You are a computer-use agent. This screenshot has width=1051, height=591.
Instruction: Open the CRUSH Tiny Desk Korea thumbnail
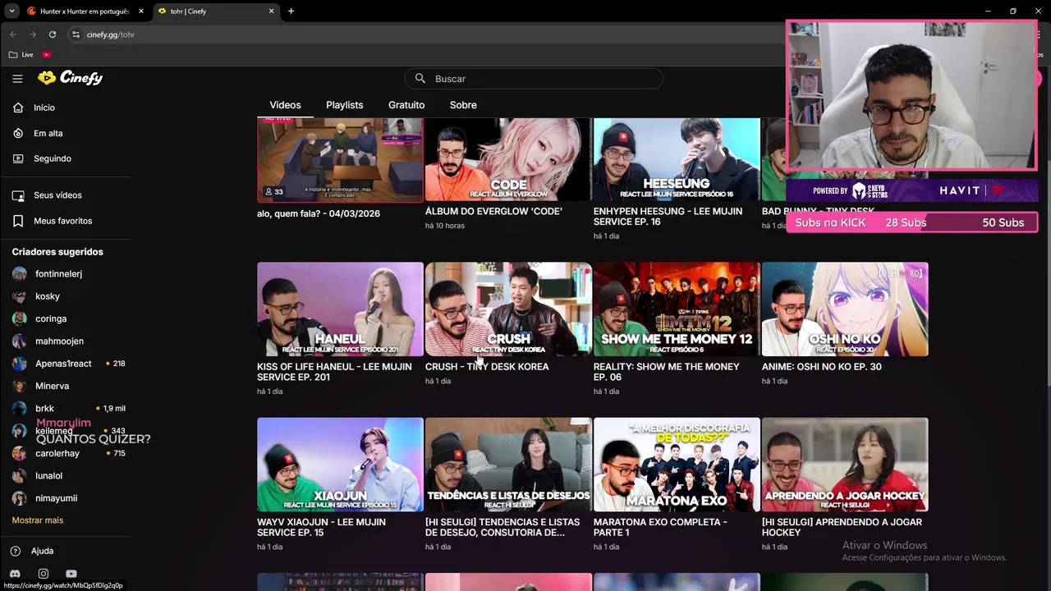click(508, 309)
